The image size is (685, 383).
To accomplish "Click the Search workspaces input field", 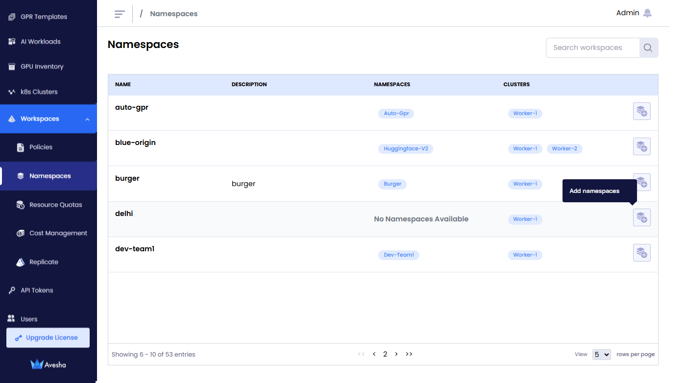I will click(x=592, y=48).
